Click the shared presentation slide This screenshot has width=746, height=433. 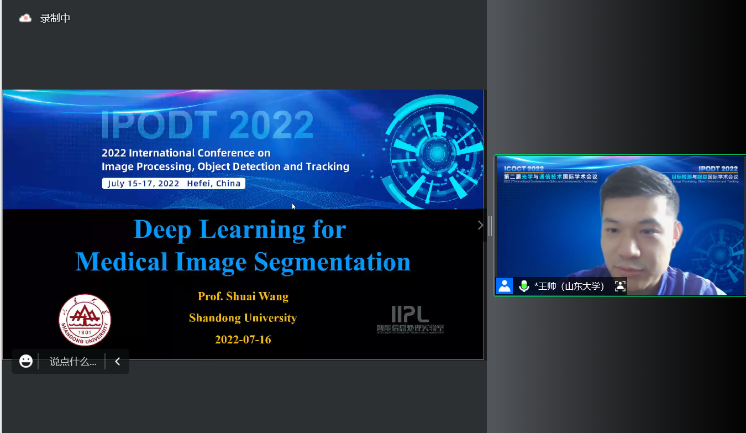point(243,225)
